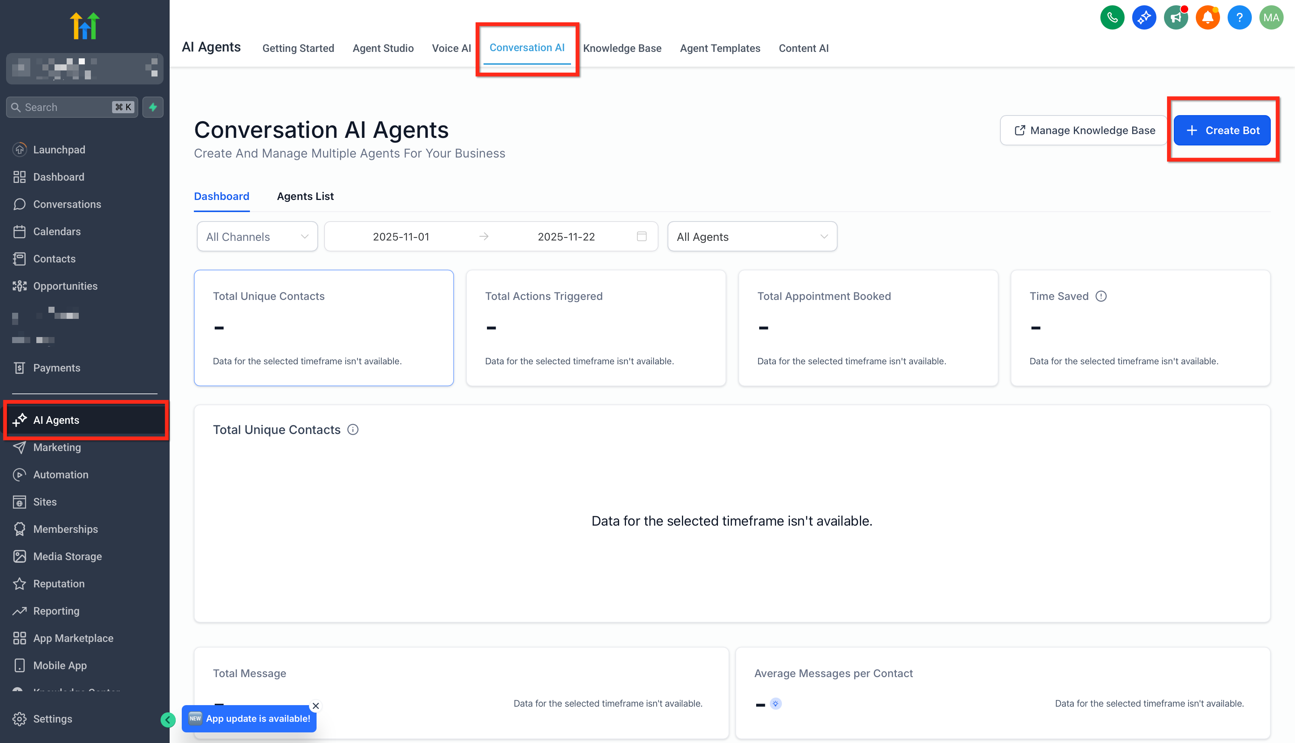Image resolution: width=1295 pixels, height=743 pixels.
Task: Click the green lightning quick actions icon
Action: [x=153, y=107]
